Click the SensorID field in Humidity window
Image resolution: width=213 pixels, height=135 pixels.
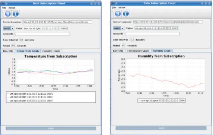click(x=152, y=34)
